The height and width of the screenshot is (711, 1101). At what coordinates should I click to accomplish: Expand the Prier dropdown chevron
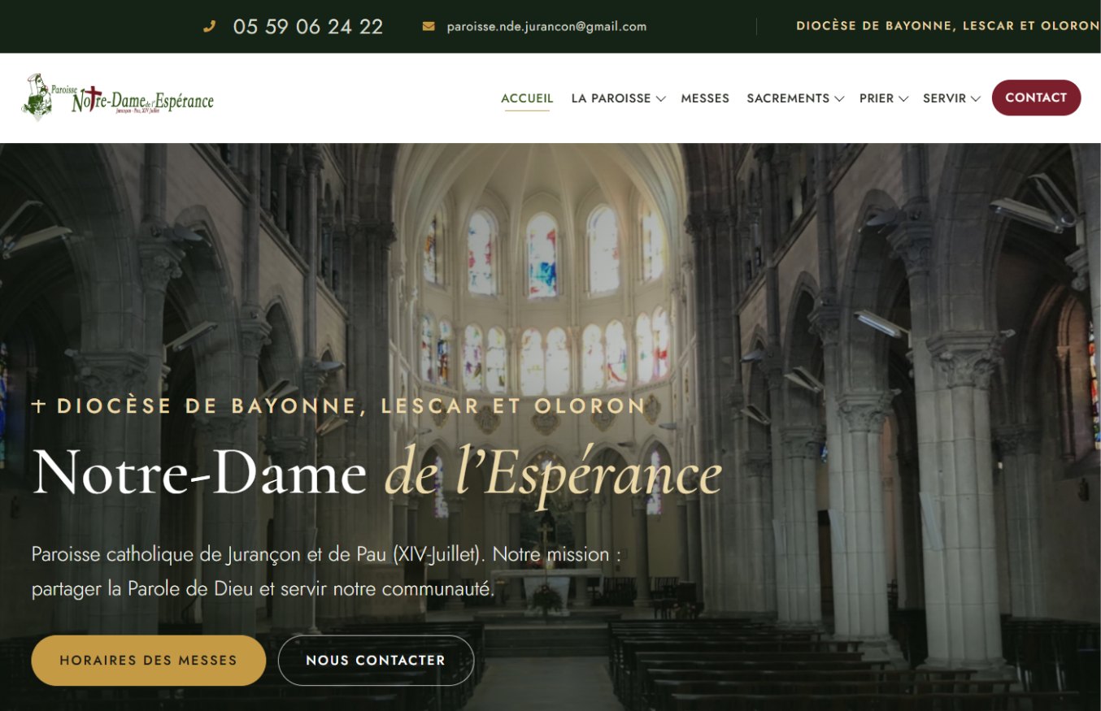903,99
